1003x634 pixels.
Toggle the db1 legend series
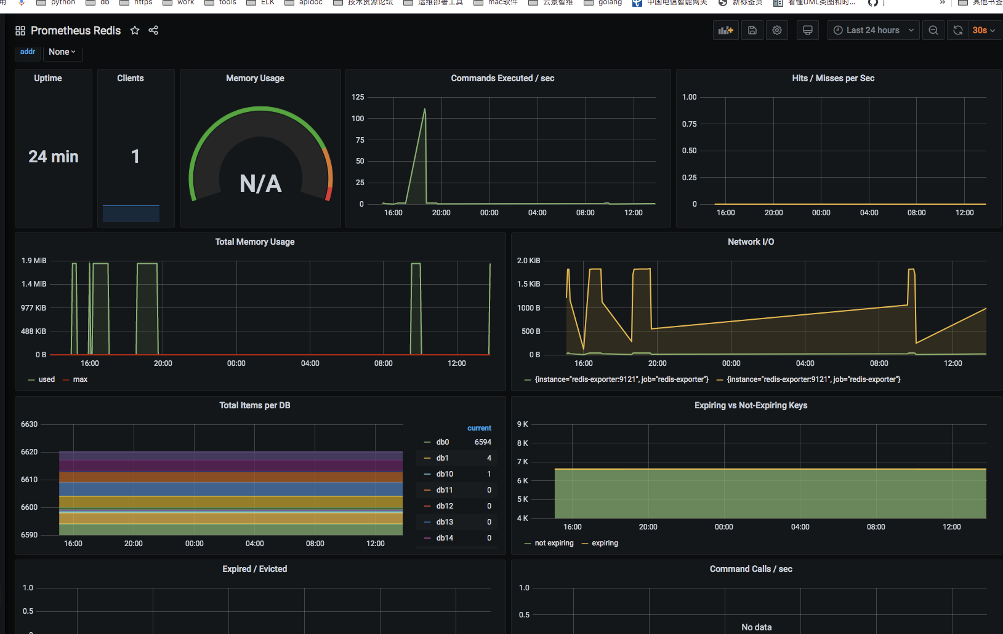pyautogui.click(x=442, y=458)
